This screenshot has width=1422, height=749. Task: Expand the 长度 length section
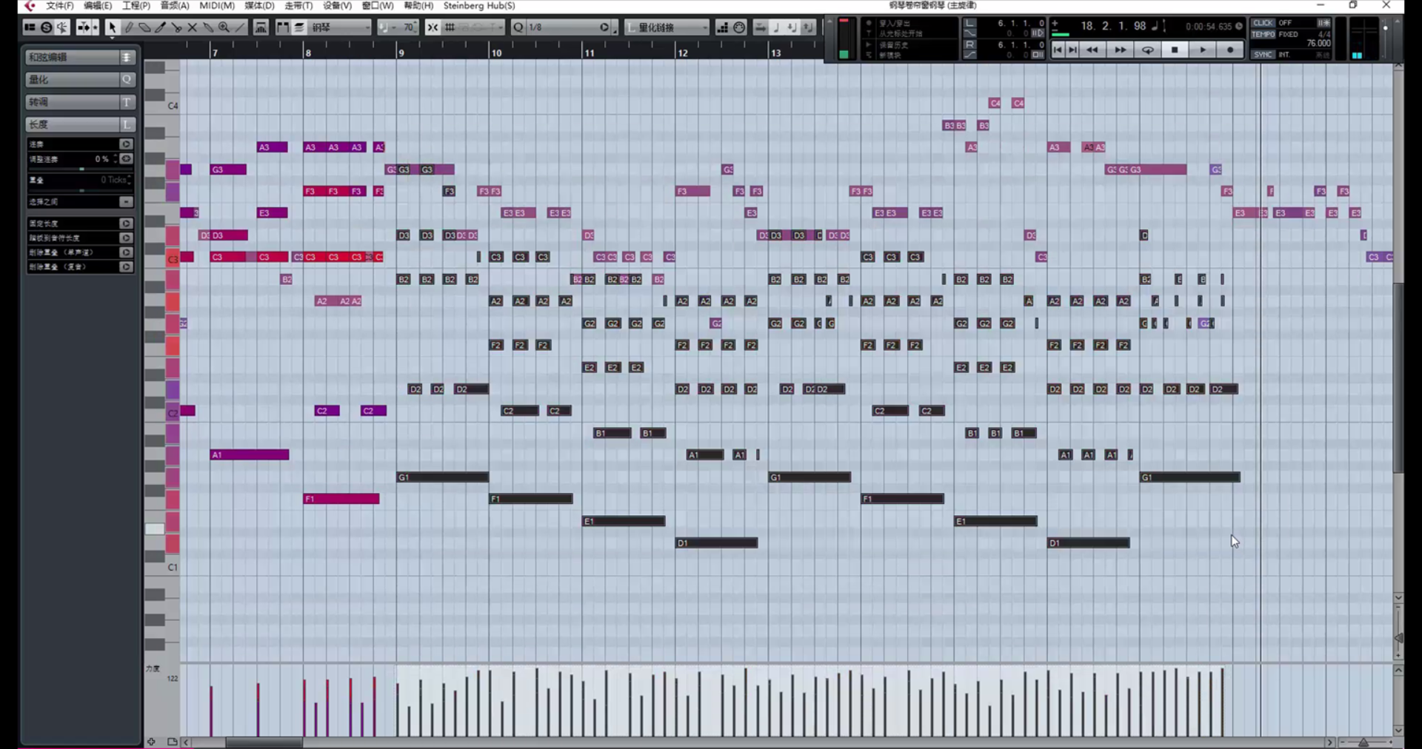[80, 124]
